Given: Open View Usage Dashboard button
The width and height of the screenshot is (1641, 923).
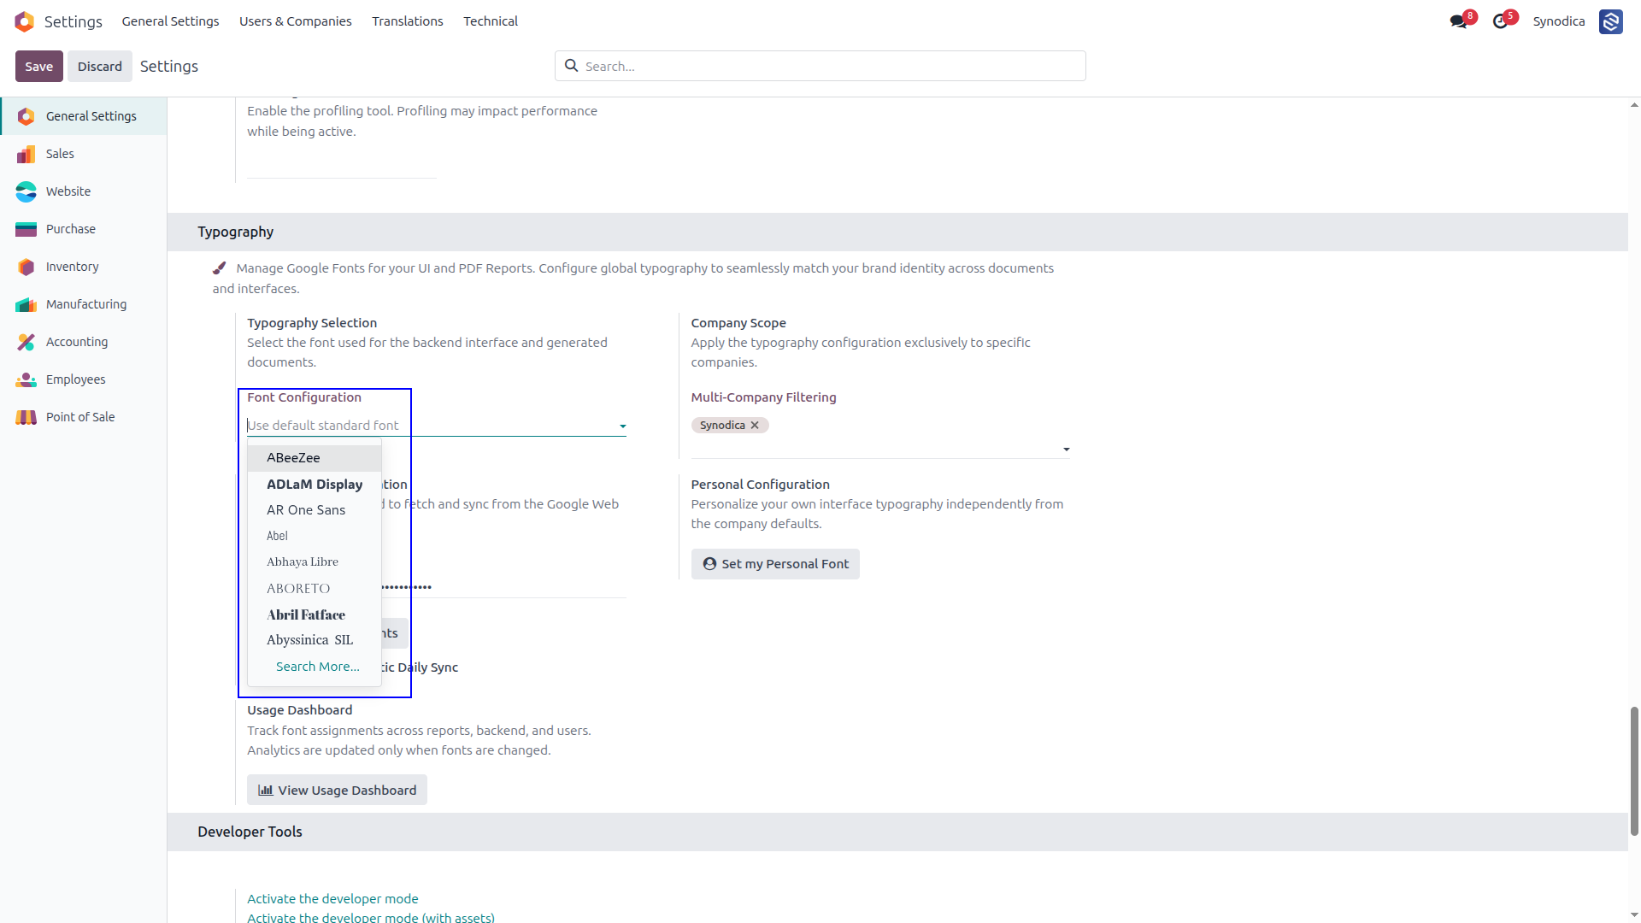Looking at the screenshot, I should tap(337, 791).
